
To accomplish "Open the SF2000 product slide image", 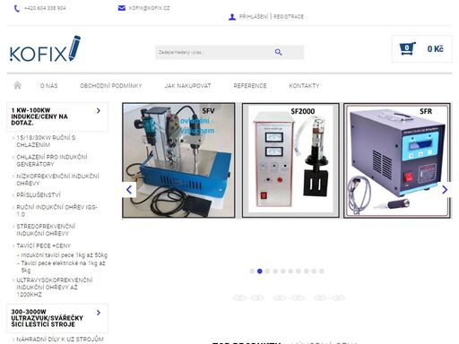I will pos(290,160).
